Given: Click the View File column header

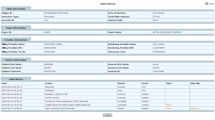Looking at the screenshot, I should pos(195,83).
